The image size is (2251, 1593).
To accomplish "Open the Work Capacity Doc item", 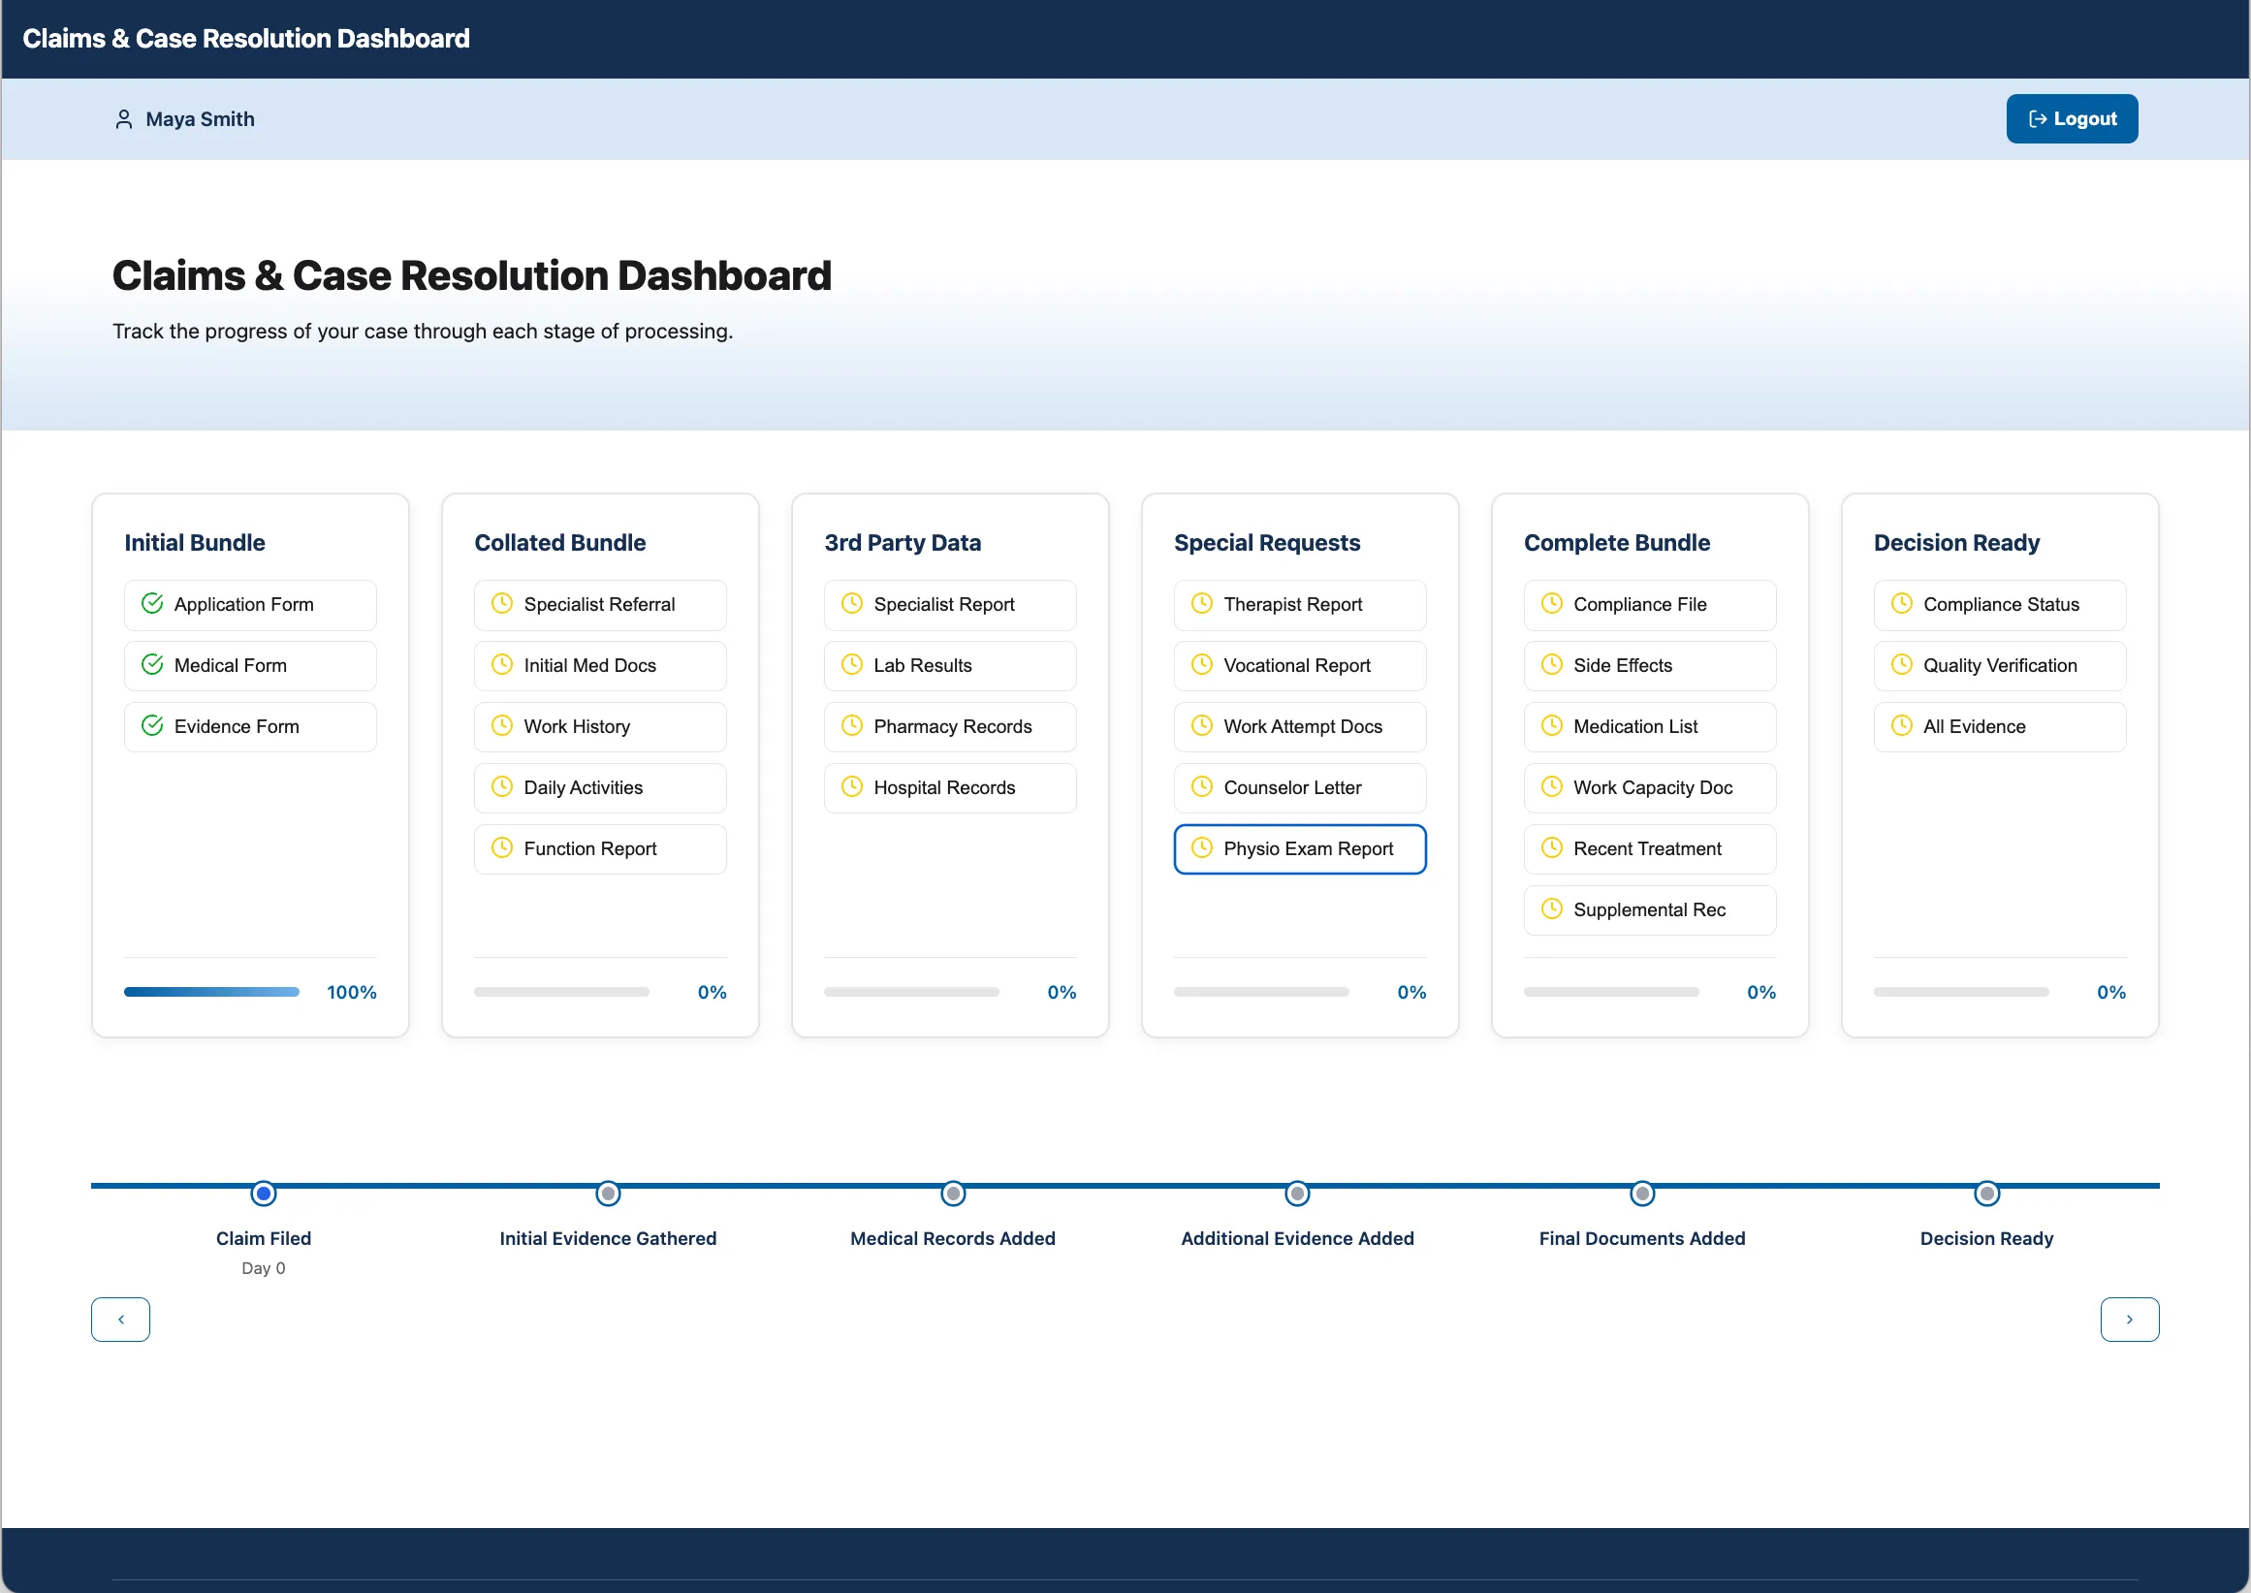I will coord(1649,787).
